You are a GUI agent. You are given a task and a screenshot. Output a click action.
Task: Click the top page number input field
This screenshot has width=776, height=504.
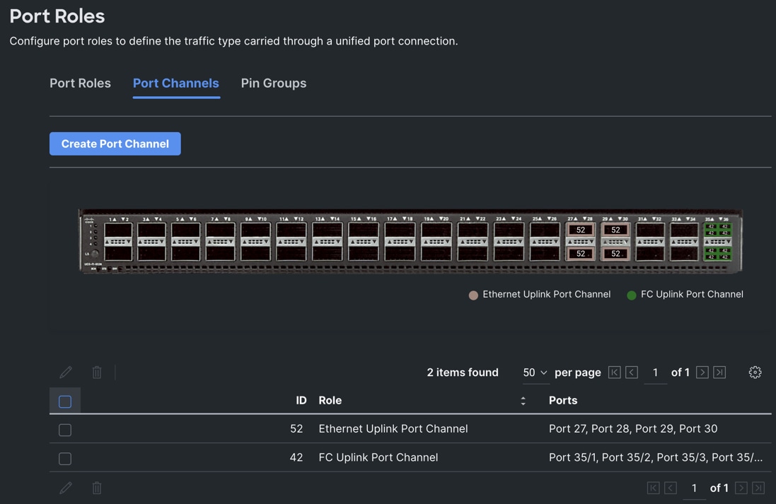click(655, 373)
